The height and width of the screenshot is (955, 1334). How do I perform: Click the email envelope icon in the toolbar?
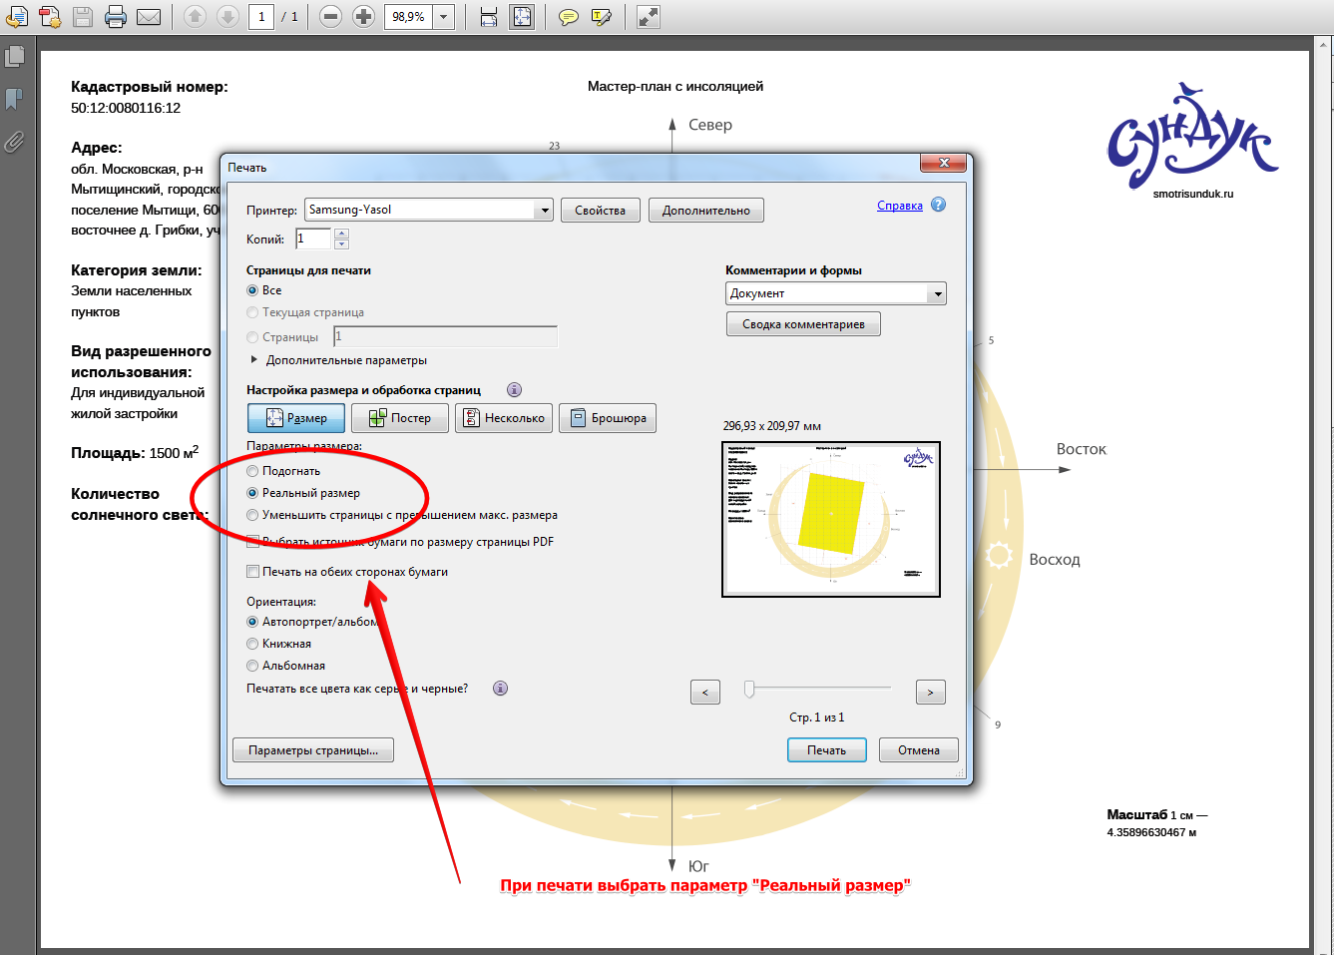(149, 17)
